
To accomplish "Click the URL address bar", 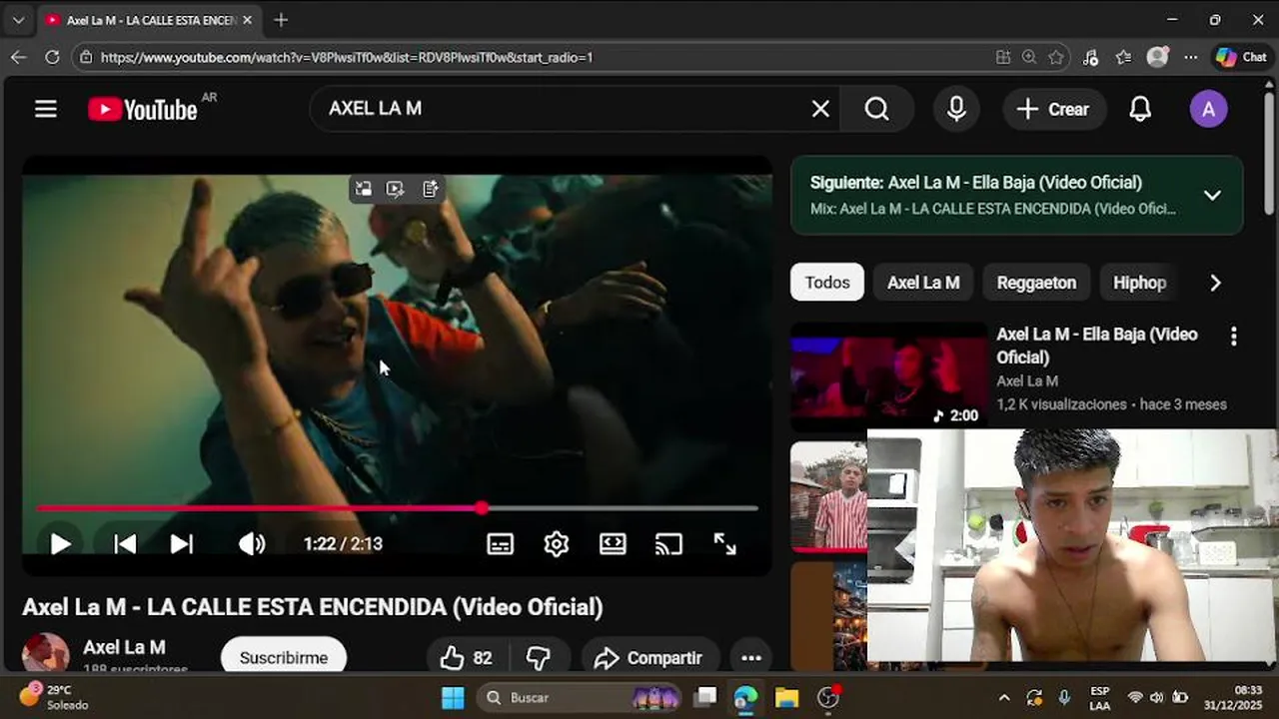I will coord(540,57).
